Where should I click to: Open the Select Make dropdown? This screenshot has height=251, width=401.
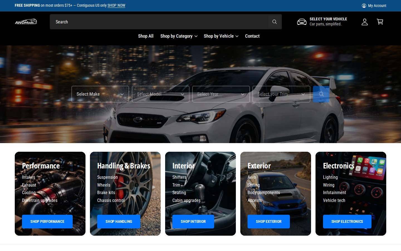pyautogui.click(x=100, y=94)
